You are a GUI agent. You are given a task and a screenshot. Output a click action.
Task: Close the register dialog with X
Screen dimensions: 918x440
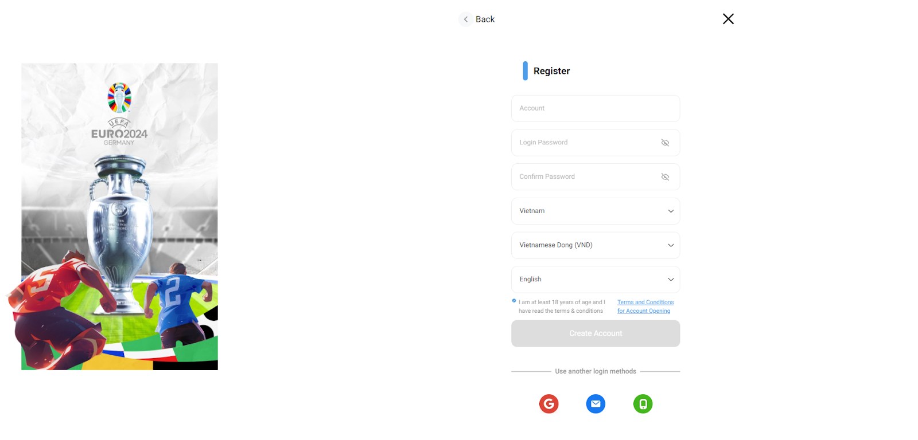[728, 19]
